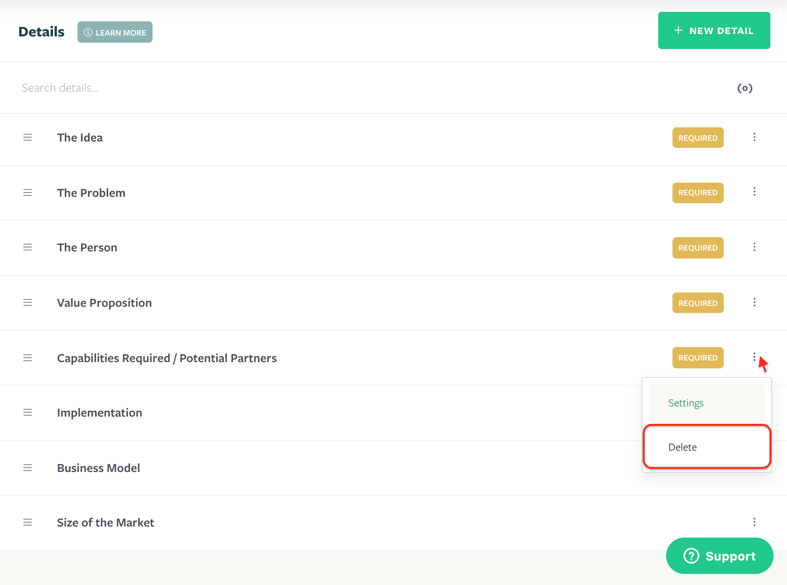Select the Value Proposition detail title
Image resolution: width=787 pixels, height=585 pixels.
click(104, 303)
